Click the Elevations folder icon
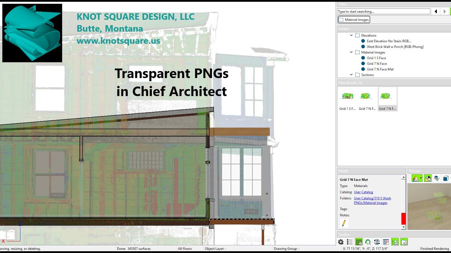The height and width of the screenshot is (253, 451). (357, 35)
